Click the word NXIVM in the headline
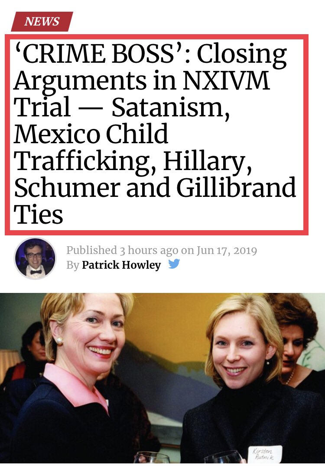This screenshot has width=325, height=466. tap(226, 80)
